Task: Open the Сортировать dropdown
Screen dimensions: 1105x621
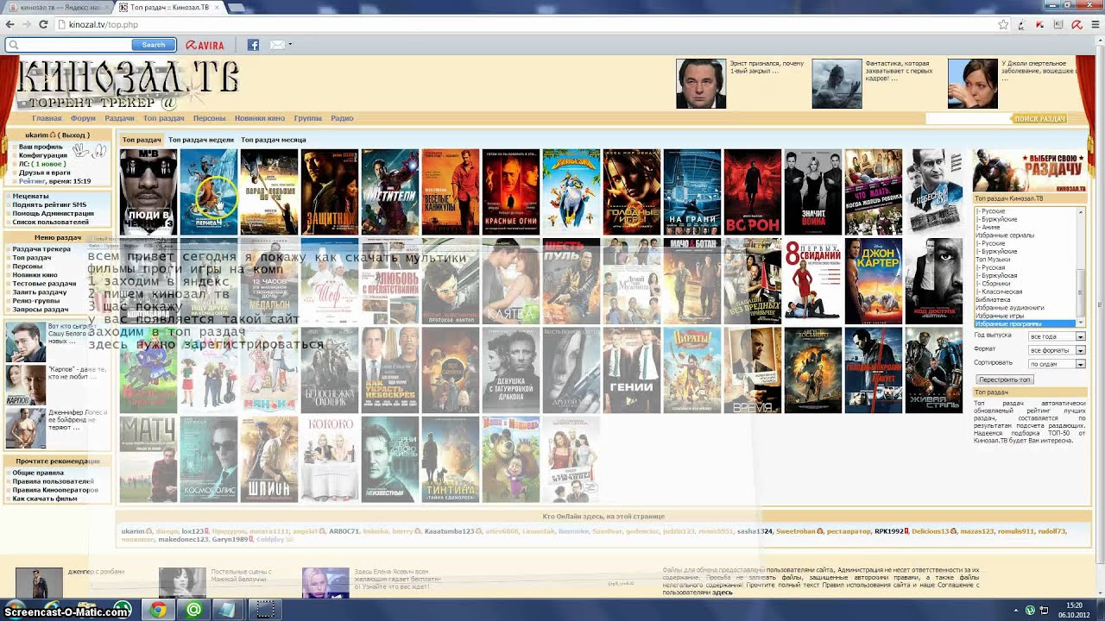Action: click(x=1057, y=364)
